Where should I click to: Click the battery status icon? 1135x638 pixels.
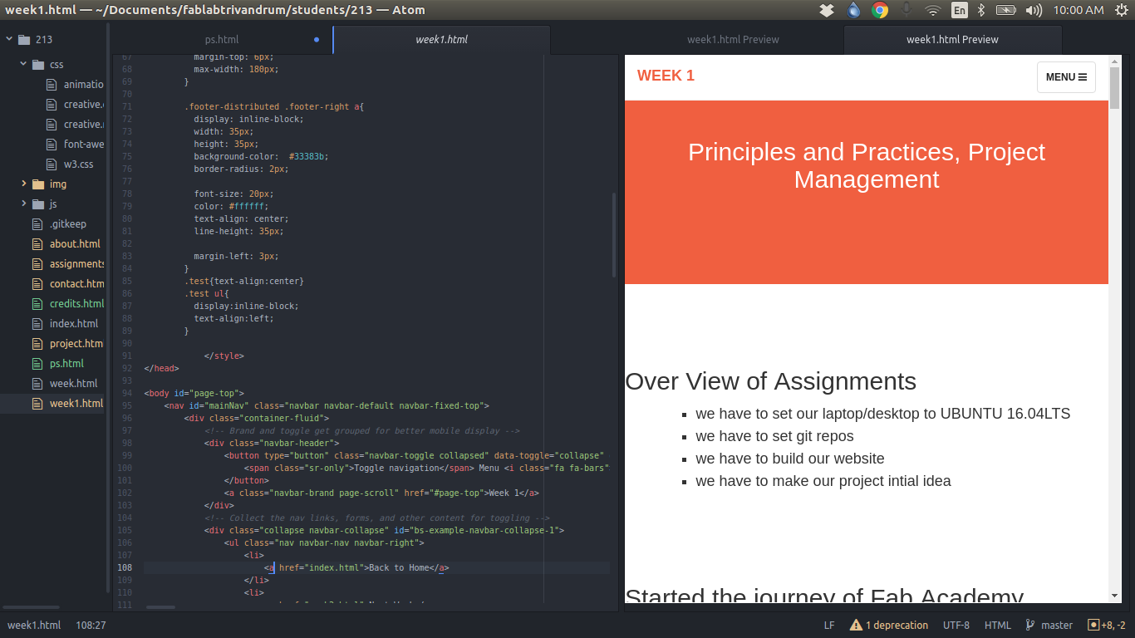1005,10
